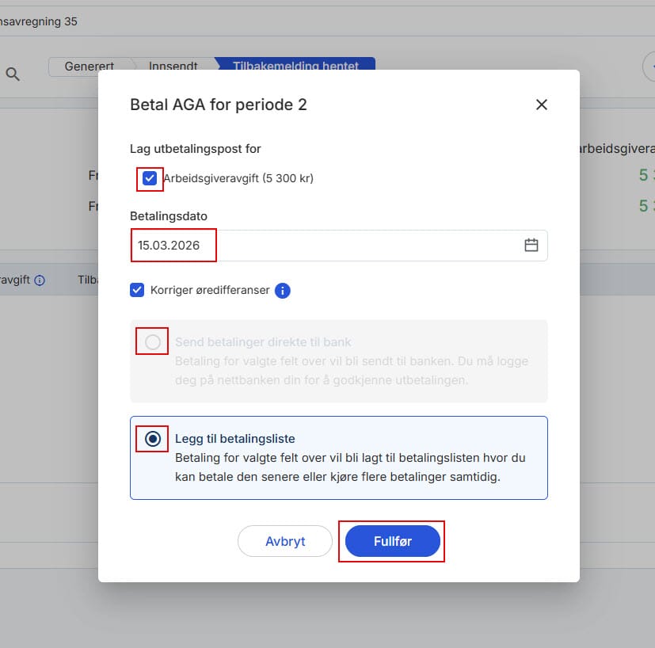This screenshot has width=655, height=648.
Task: Click info icon beside Korriger øredifferanser
Action: pos(283,291)
